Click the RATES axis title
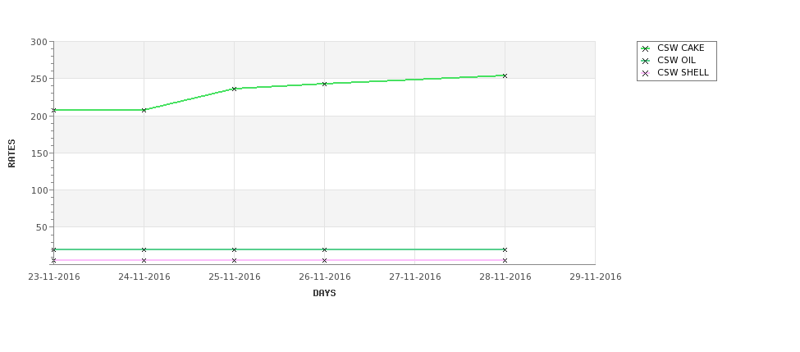 click(11, 153)
